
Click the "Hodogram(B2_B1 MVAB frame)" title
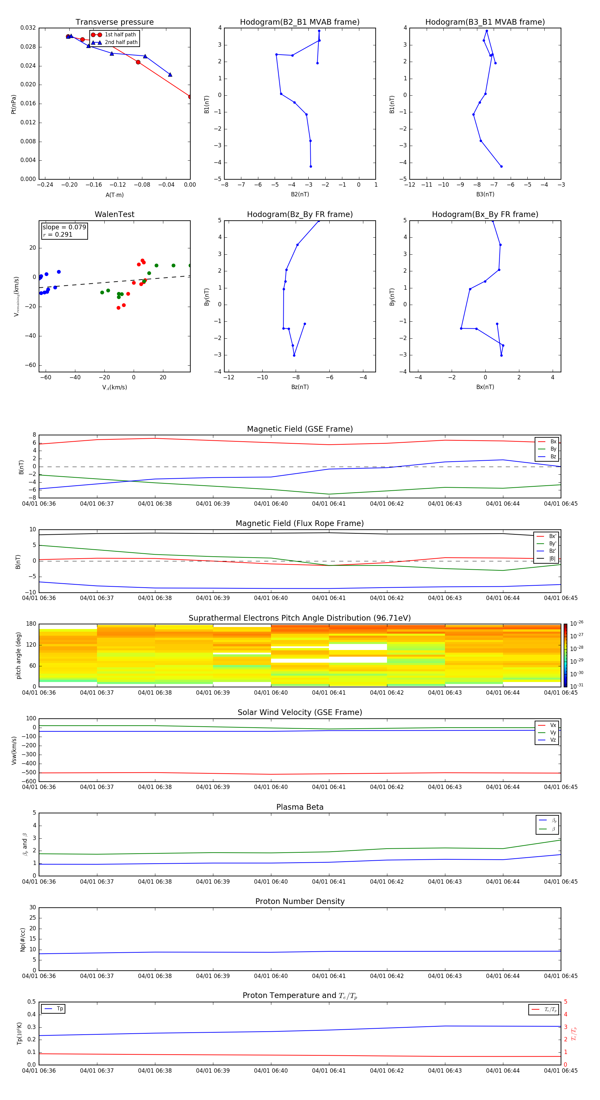click(x=300, y=22)
